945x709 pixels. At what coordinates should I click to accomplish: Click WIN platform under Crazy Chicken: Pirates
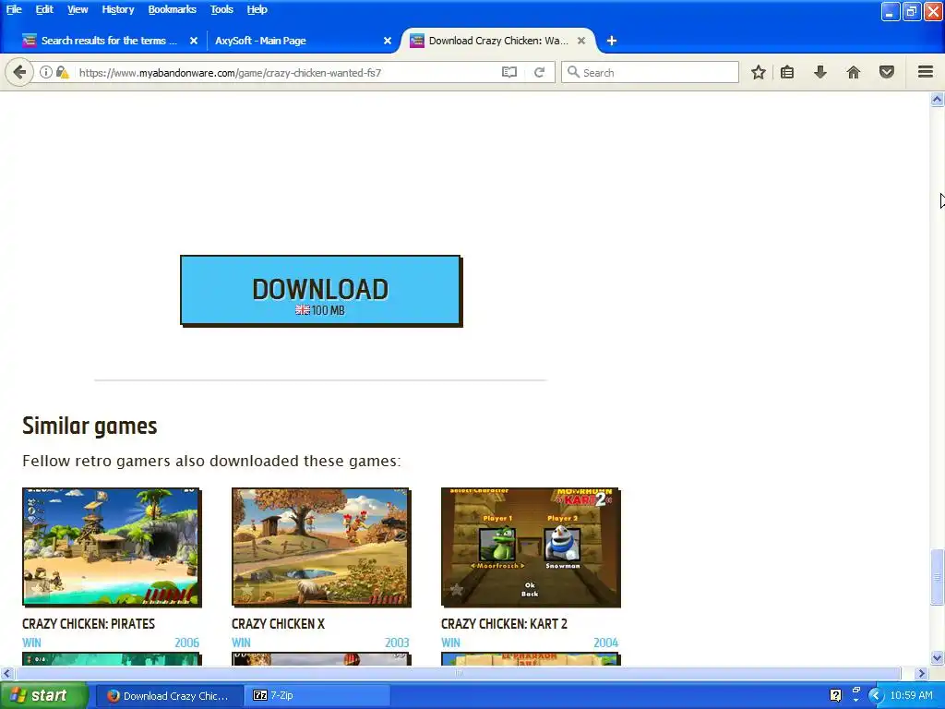[x=32, y=643]
